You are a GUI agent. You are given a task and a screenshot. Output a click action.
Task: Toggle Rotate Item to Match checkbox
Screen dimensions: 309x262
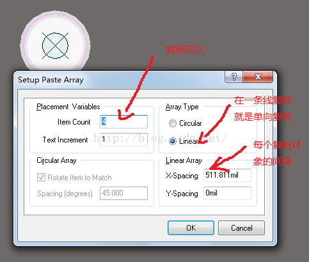41,177
